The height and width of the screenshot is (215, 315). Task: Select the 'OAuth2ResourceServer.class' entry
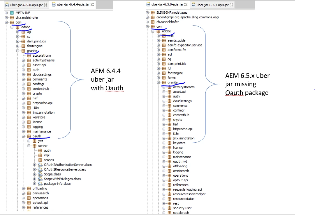(x=65, y=169)
